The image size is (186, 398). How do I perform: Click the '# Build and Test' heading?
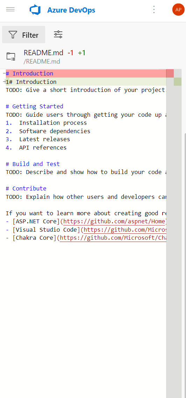(x=33, y=164)
